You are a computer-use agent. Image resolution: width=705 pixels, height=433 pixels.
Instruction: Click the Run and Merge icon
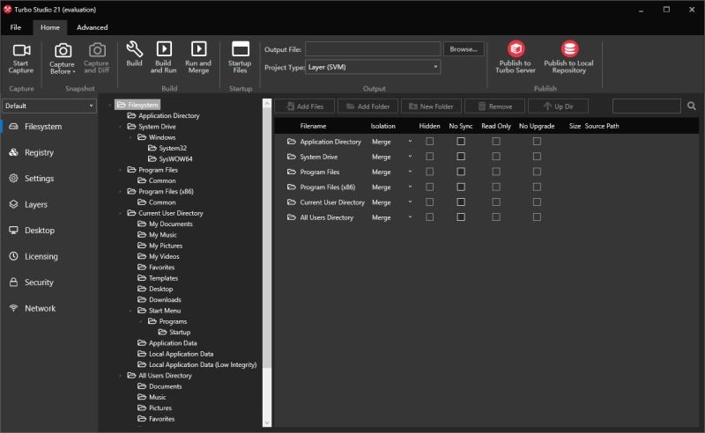click(198, 49)
